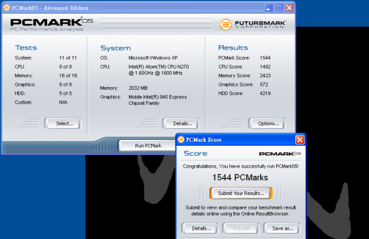The height and width of the screenshot is (239, 369).
Task: Click 'Microsoft Windows XP' OS text
Action: click(x=153, y=58)
